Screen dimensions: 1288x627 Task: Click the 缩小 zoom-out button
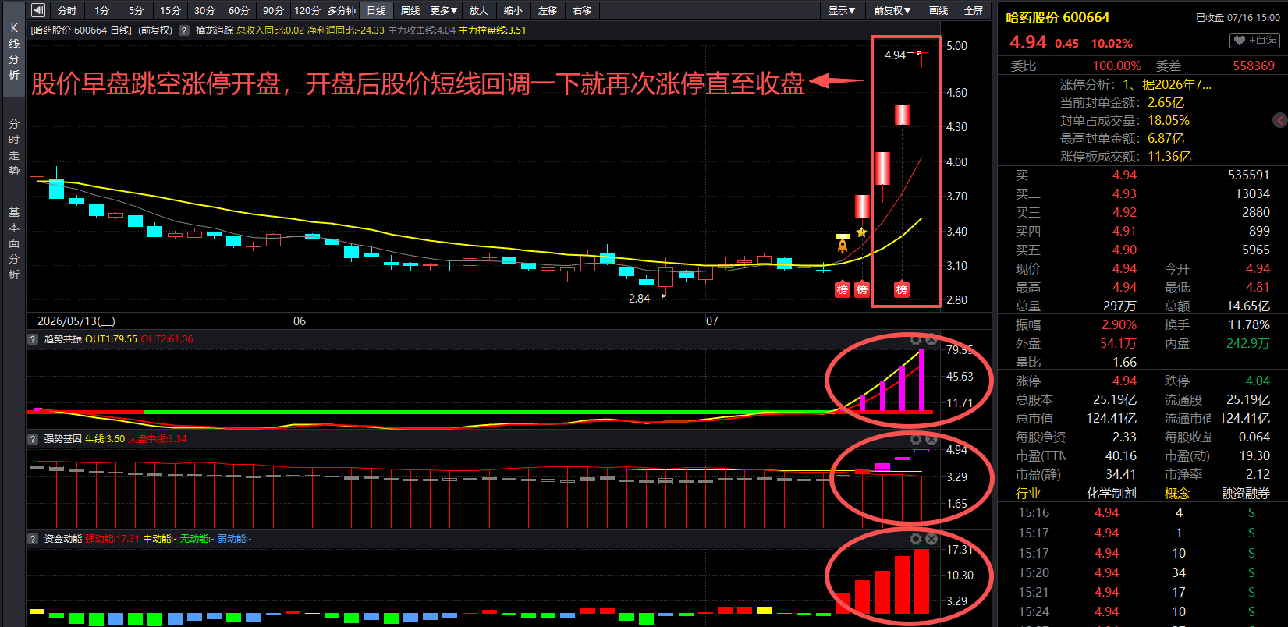[513, 10]
